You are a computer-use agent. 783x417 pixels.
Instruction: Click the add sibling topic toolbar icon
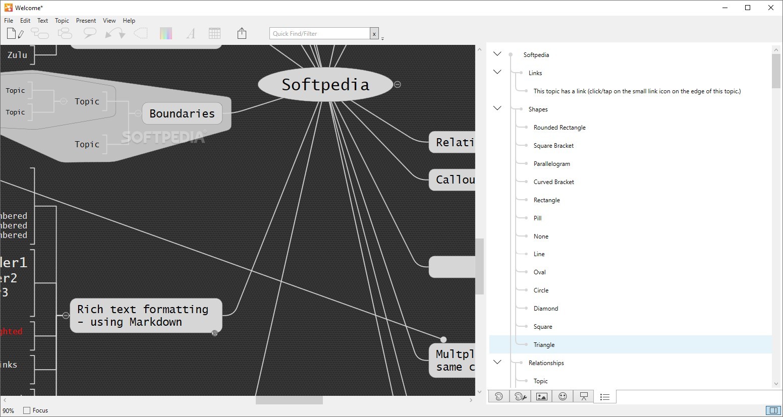tap(65, 33)
